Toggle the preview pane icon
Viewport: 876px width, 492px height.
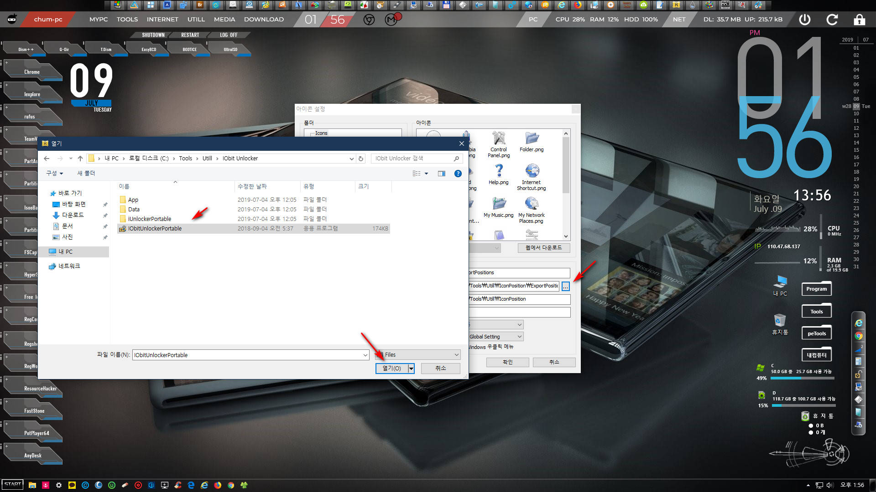tap(442, 174)
